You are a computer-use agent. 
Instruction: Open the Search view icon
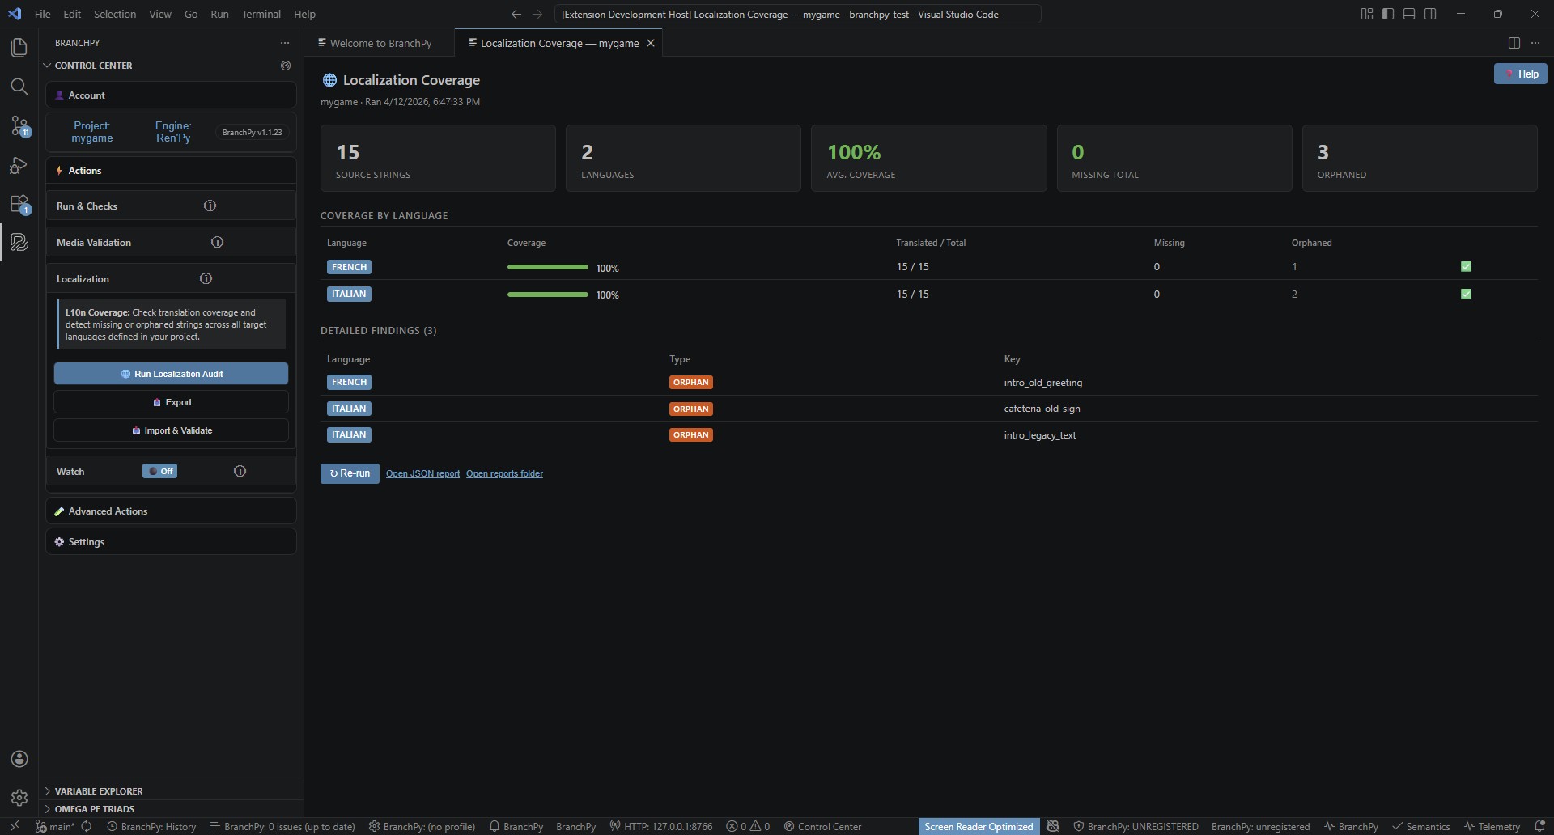(19, 87)
